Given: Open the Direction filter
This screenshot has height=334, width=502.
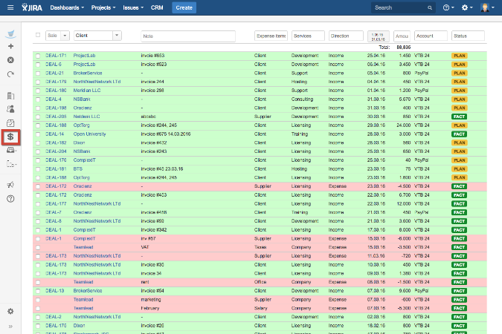Looking at the screenshot, I should click(346, 36).
